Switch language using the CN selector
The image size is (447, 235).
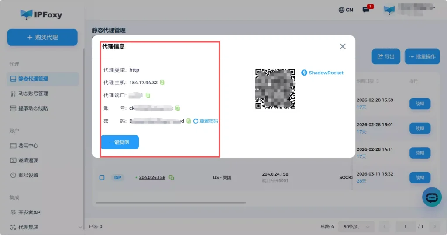tap(346, 10)
